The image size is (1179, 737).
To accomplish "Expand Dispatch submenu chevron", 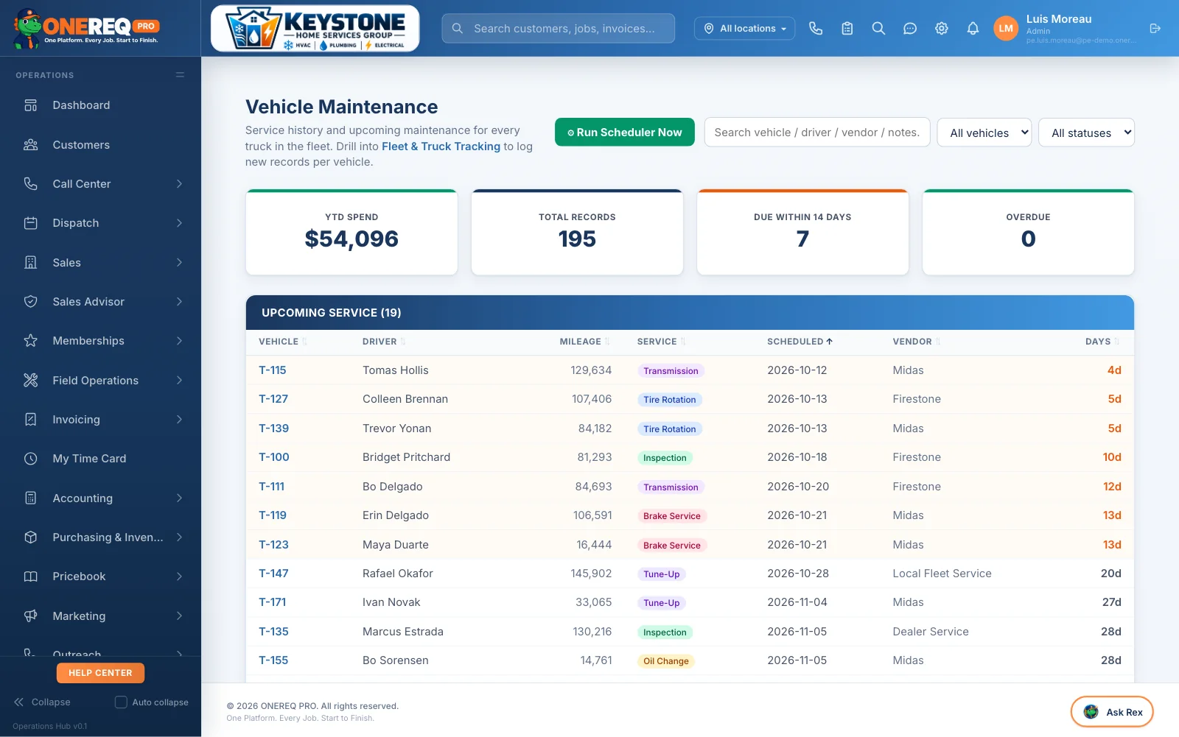I will pos(179,223).
